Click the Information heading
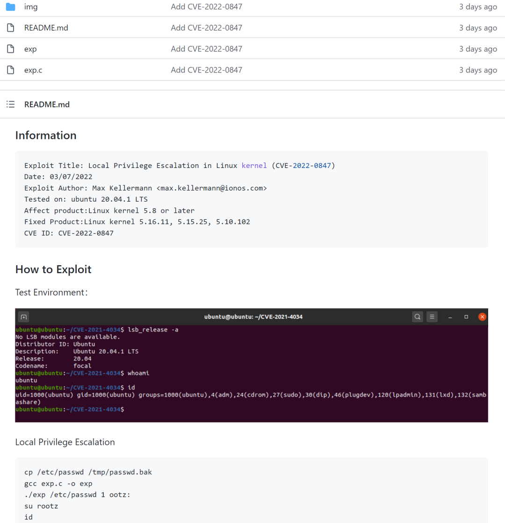505x523 pixels. pyautogui.click(x=46, y=135)
